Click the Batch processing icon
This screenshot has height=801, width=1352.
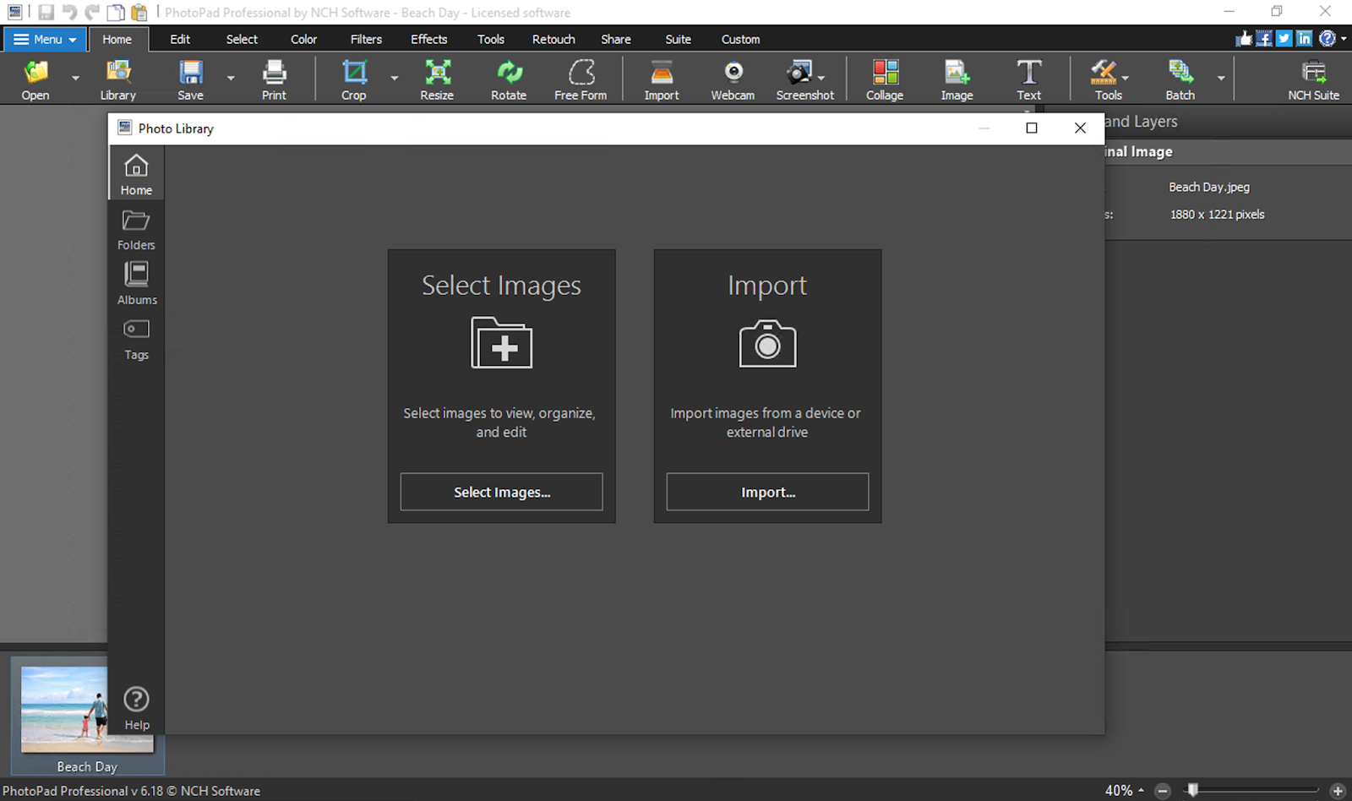[1180, 73]
